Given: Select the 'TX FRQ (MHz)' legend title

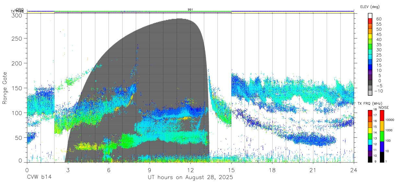Looking at the screenshot, I should (370, 104).
